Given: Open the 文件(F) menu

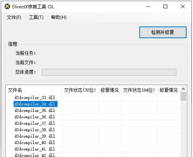Looking at the screenshot, I should (x=14, y=17).
